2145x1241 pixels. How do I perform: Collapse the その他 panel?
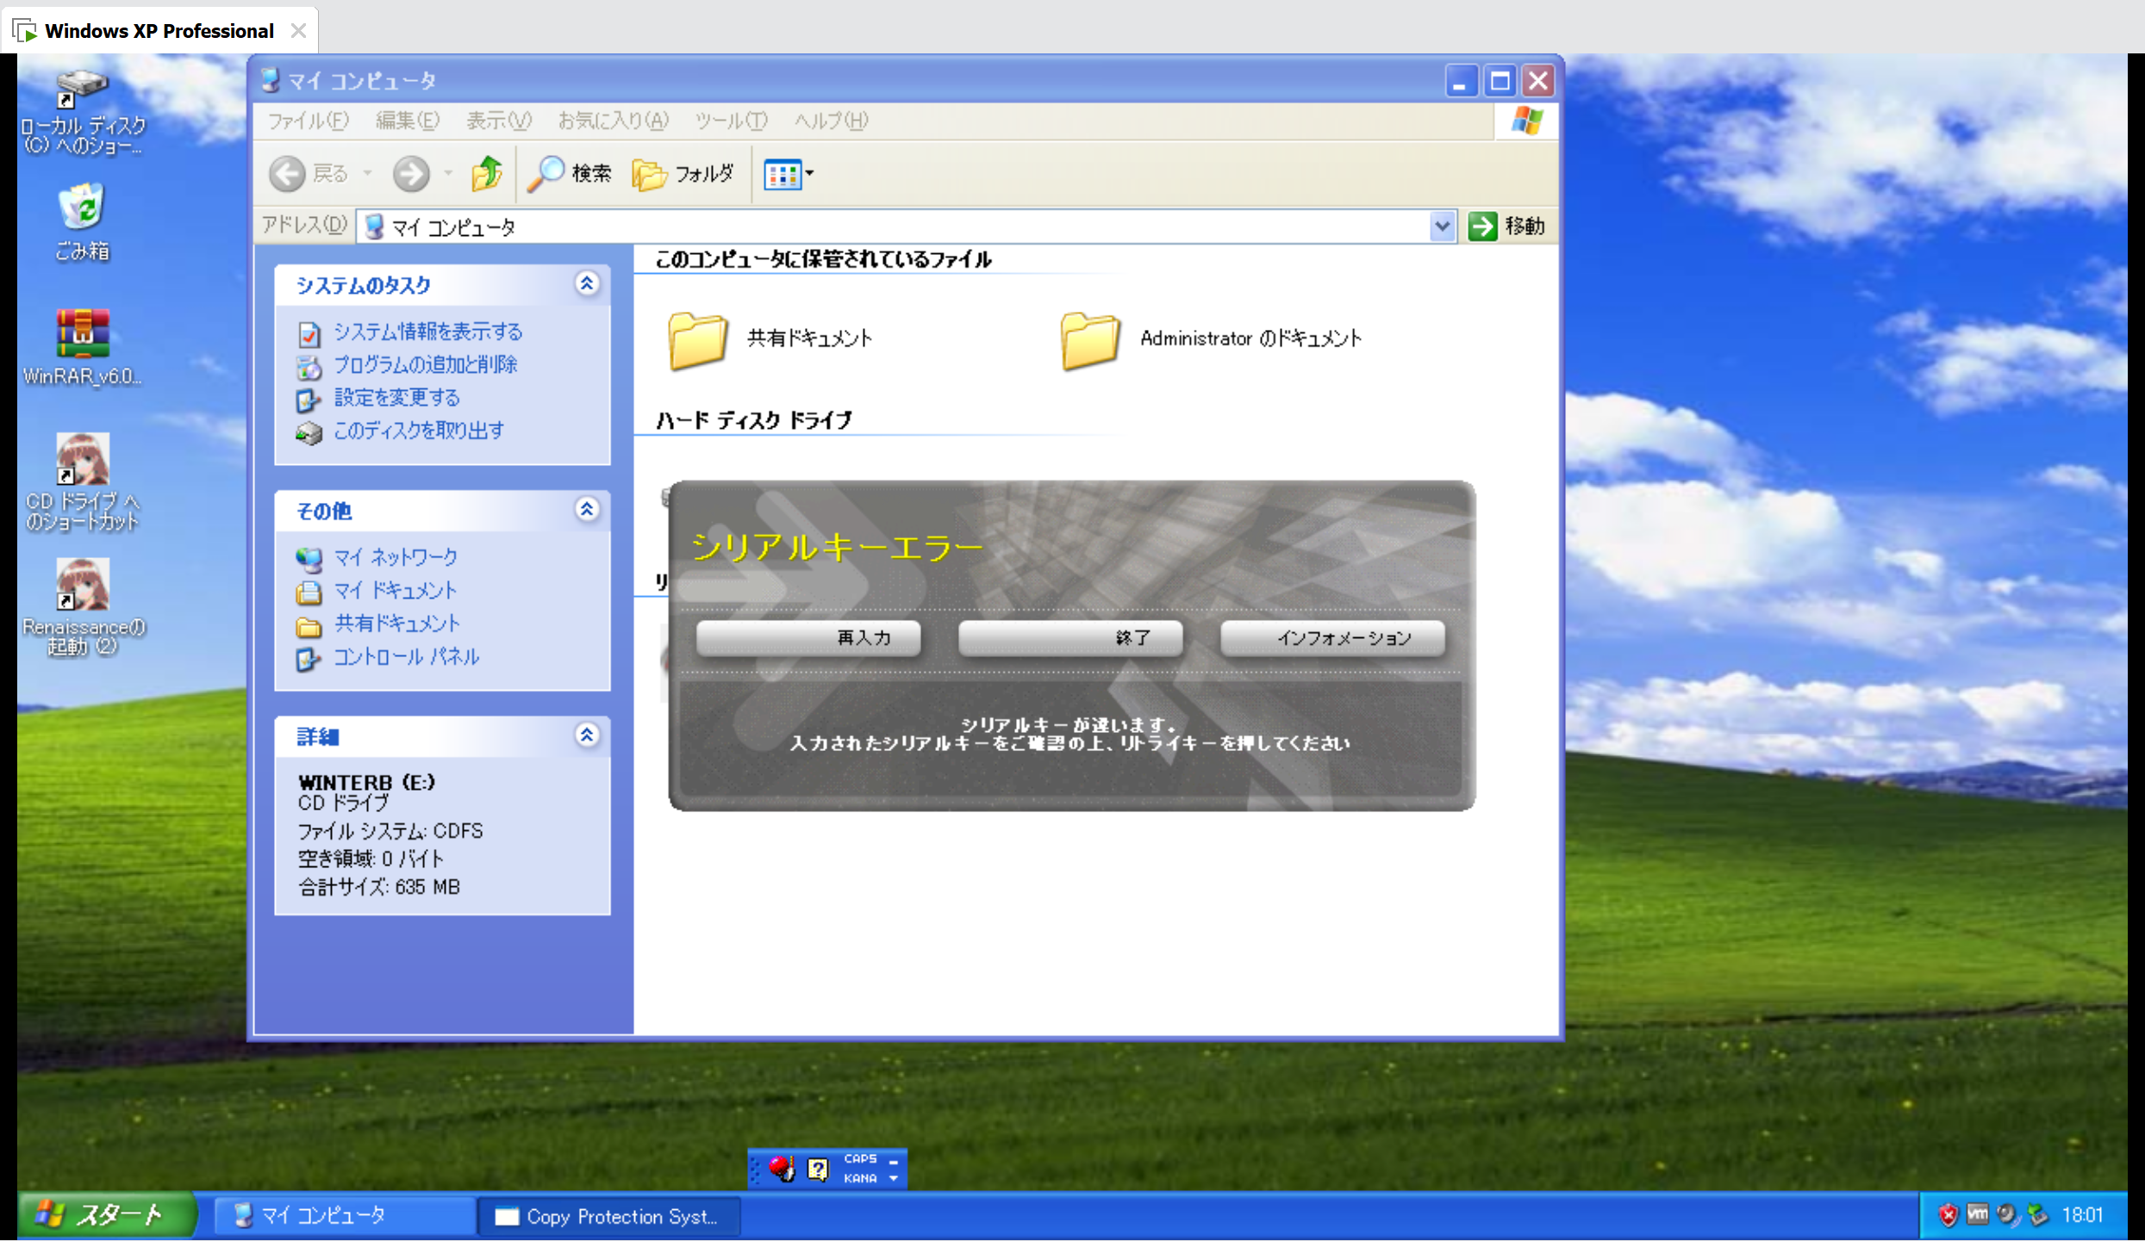click(x=587, y=509)
